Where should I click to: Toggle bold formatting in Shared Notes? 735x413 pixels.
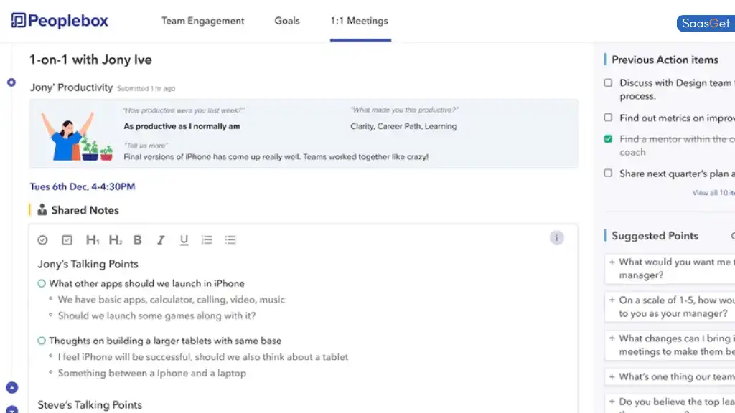[137, 239]
